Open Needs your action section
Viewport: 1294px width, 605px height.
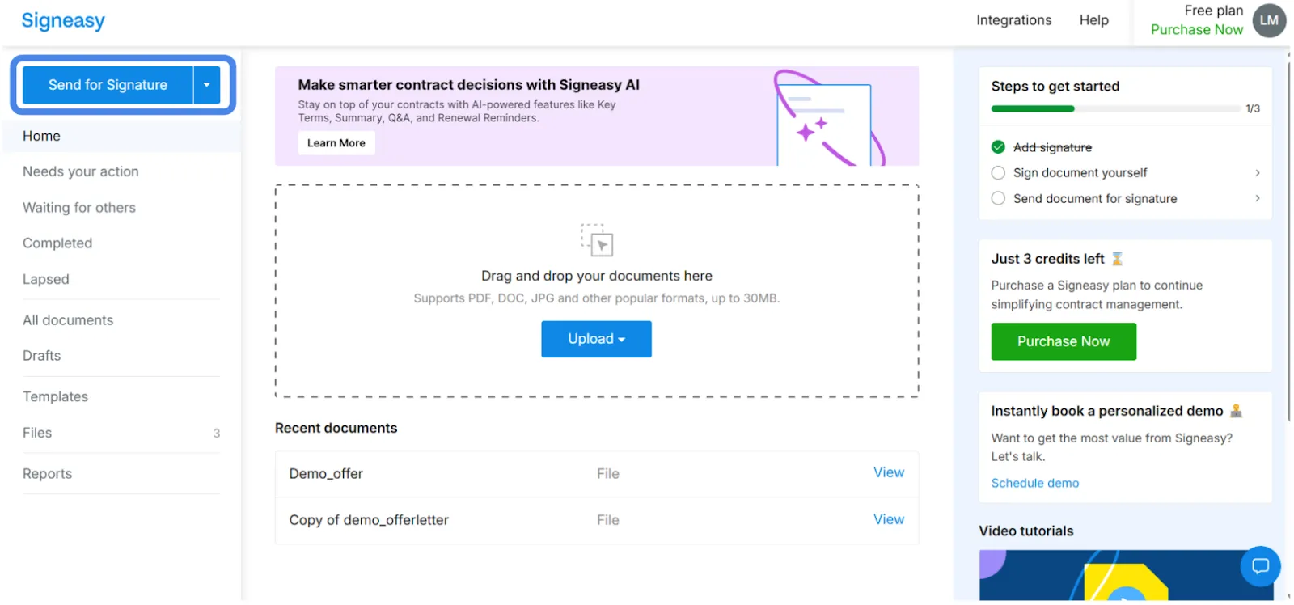(x=81, y=171)
